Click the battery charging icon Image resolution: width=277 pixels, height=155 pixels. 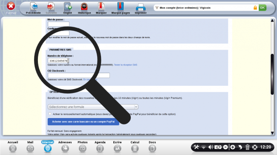(218, 147)
